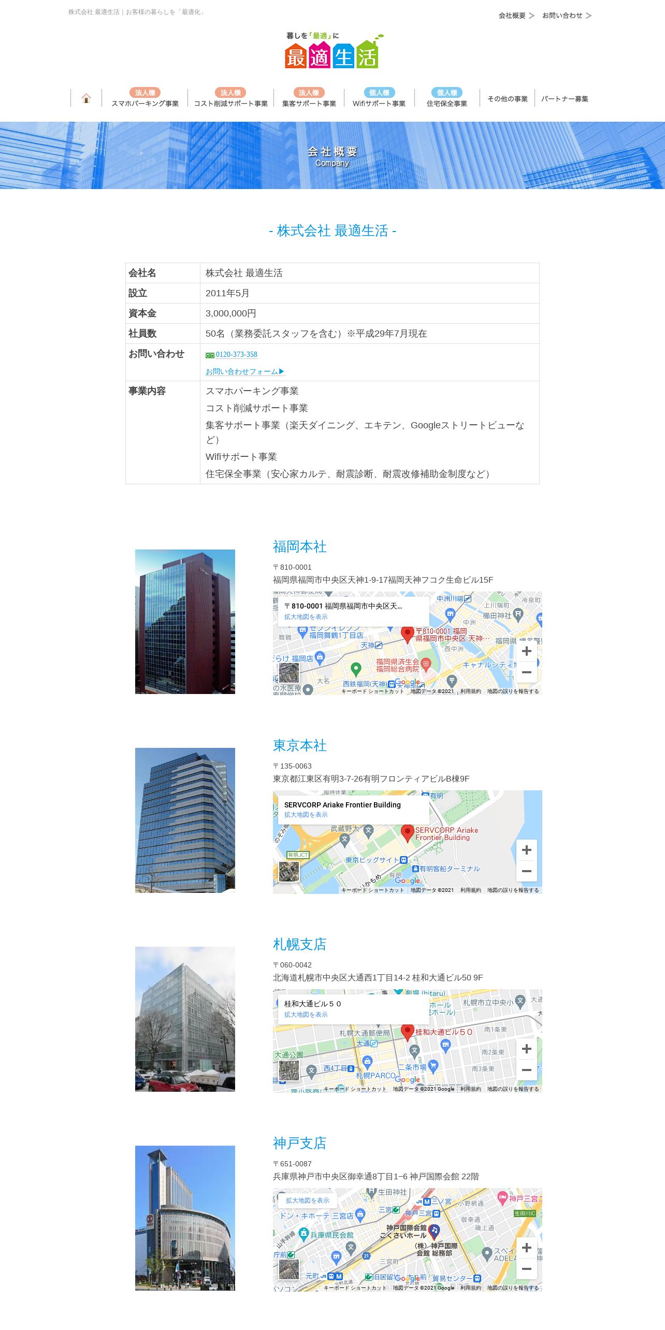Switch Fukuoka map to satellite view thumbnail
The height and width of the screenshot is (1330, 665).
[289, 673]
